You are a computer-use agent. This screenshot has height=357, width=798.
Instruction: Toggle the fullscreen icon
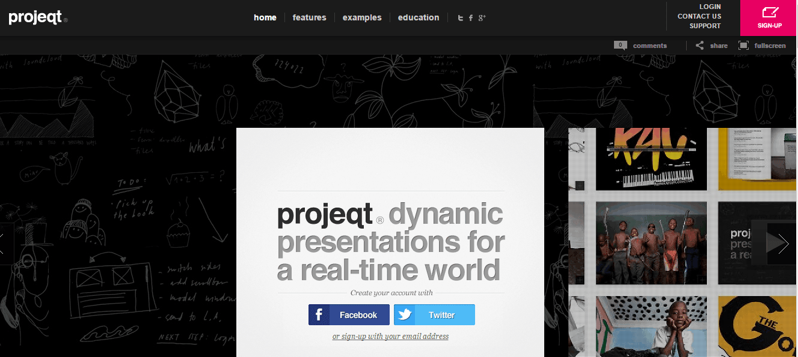pos(744,46)
